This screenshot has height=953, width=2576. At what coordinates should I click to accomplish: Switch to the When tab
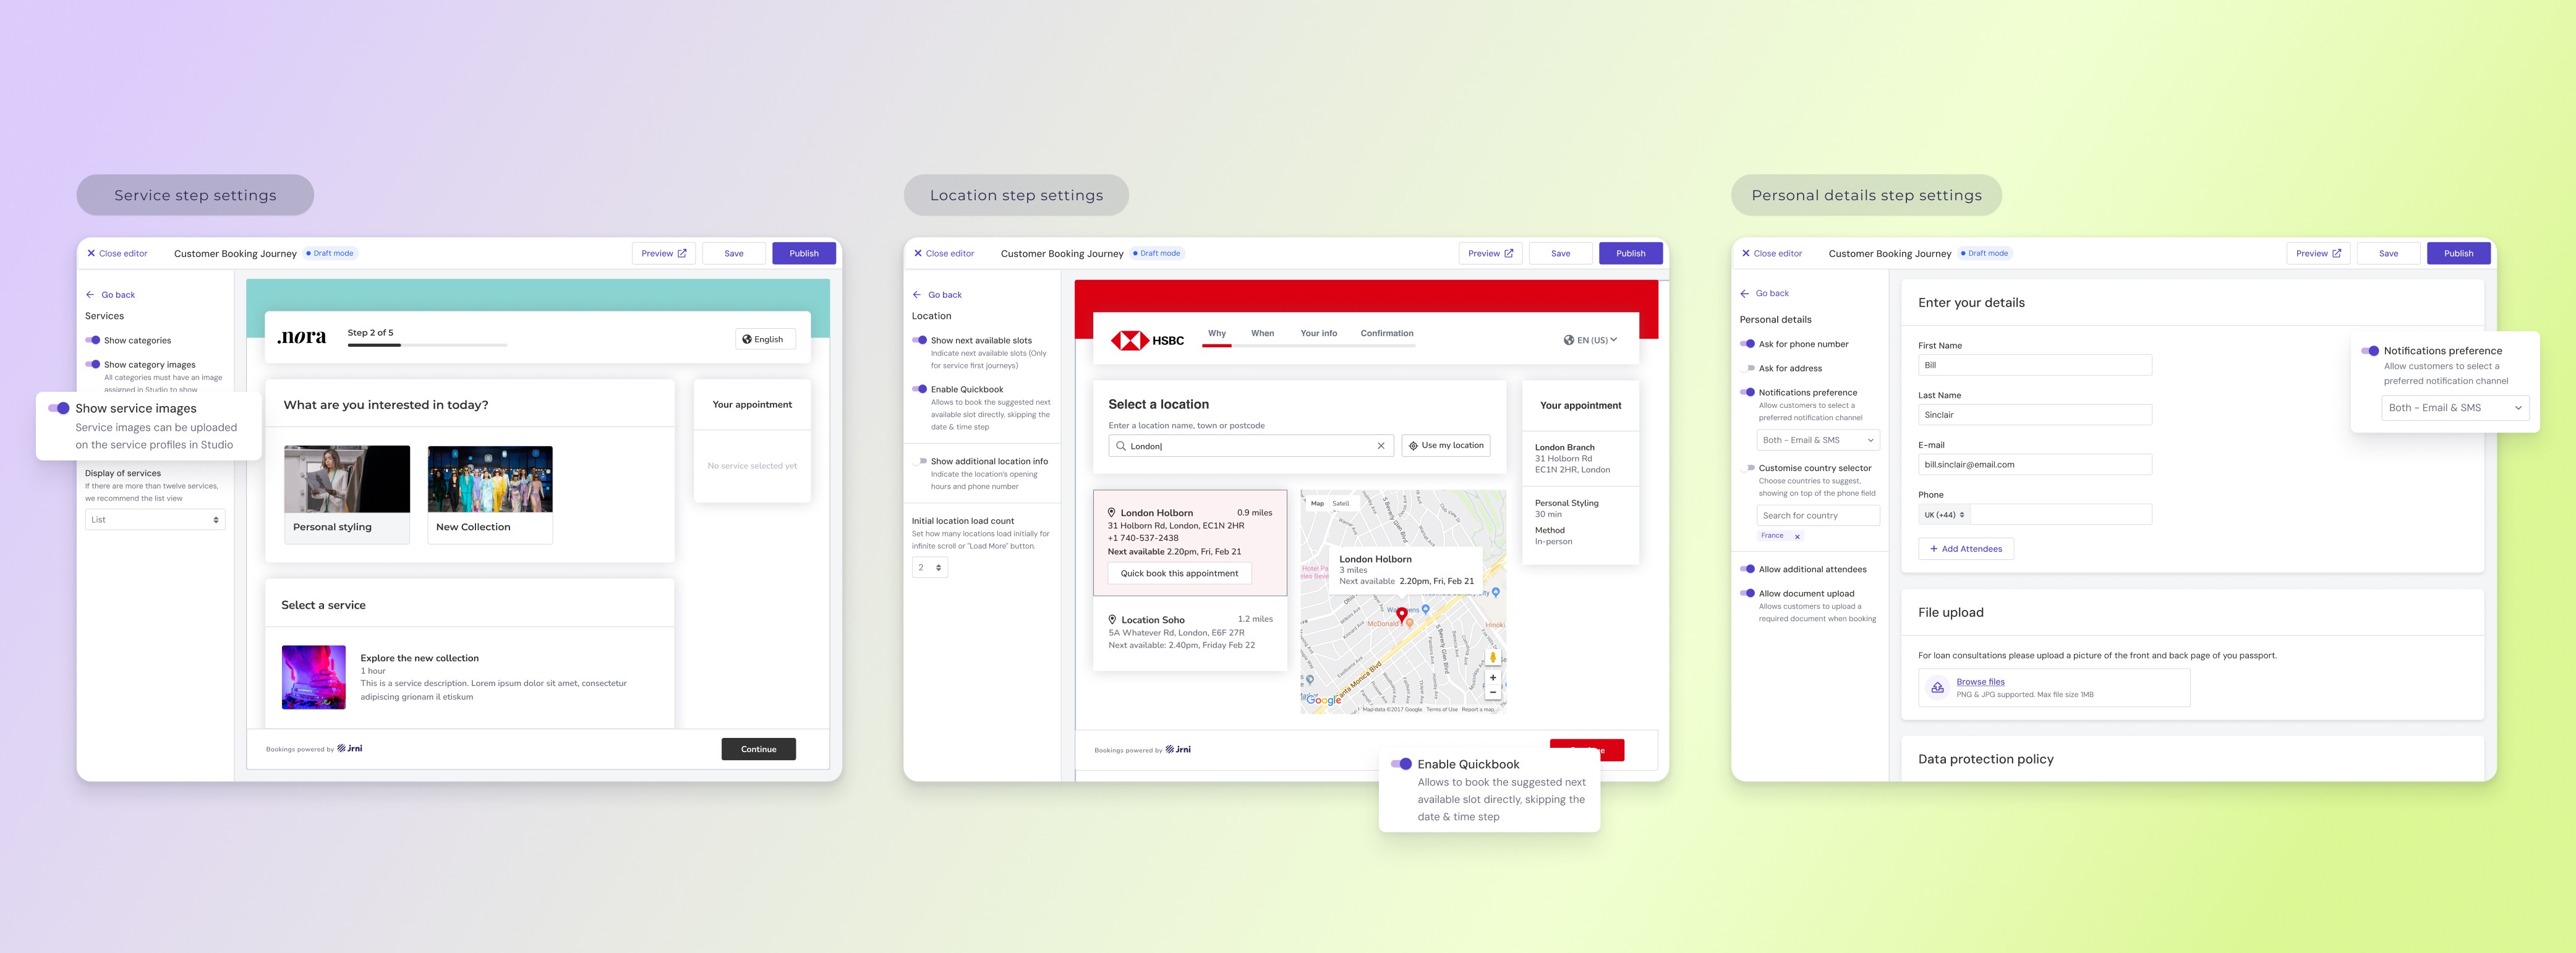[1262, 334]
